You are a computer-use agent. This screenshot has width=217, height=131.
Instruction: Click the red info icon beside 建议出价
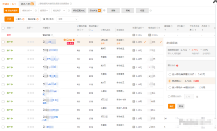coord(177,65)
